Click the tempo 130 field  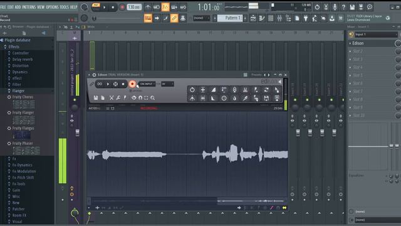(x=134, y=7)
